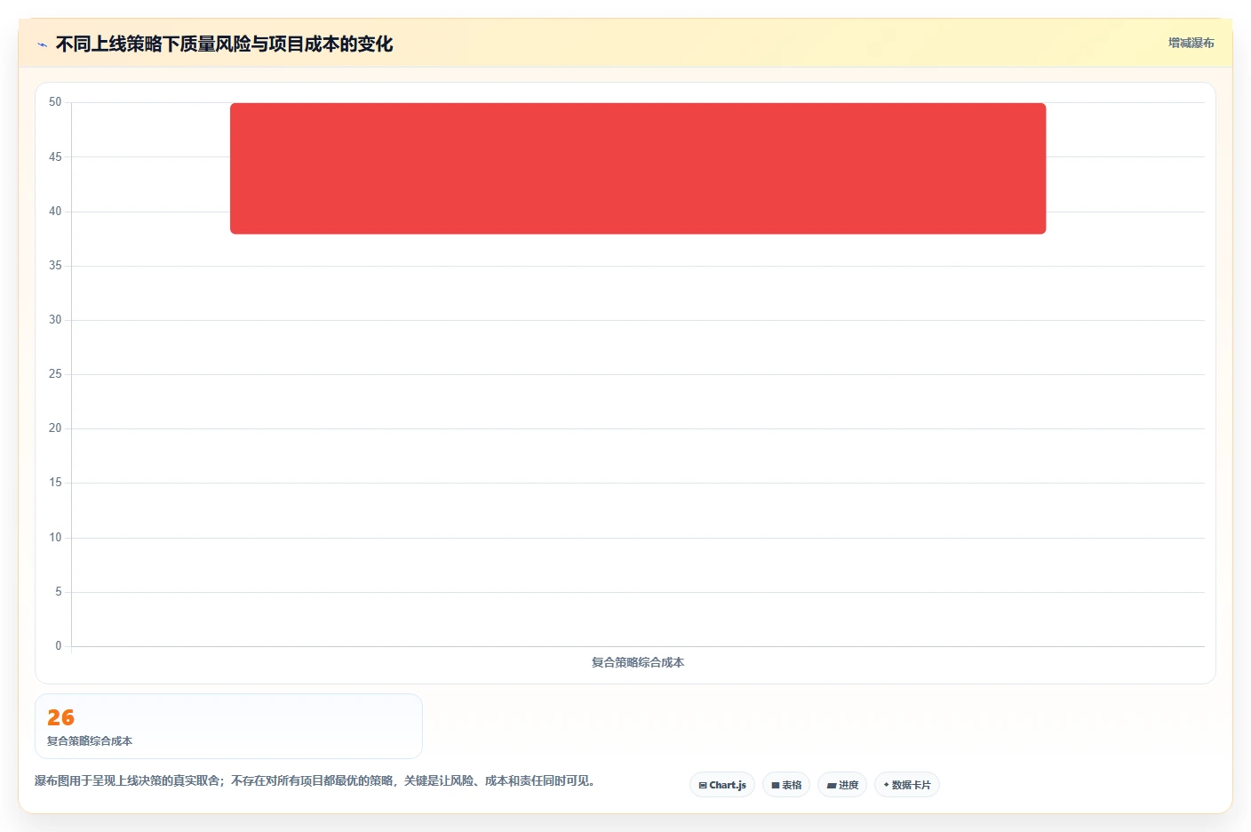Select the 数据卡片 chip
This screenshot has width=1251, height=832.
coord(907,785)
